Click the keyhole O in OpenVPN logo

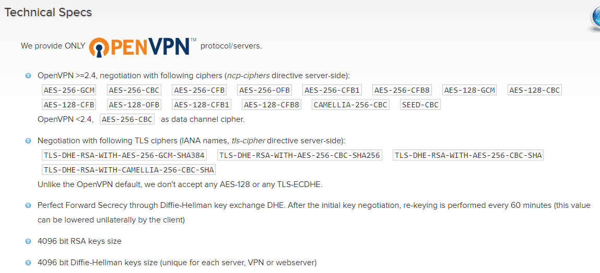(x=100, y=47)
